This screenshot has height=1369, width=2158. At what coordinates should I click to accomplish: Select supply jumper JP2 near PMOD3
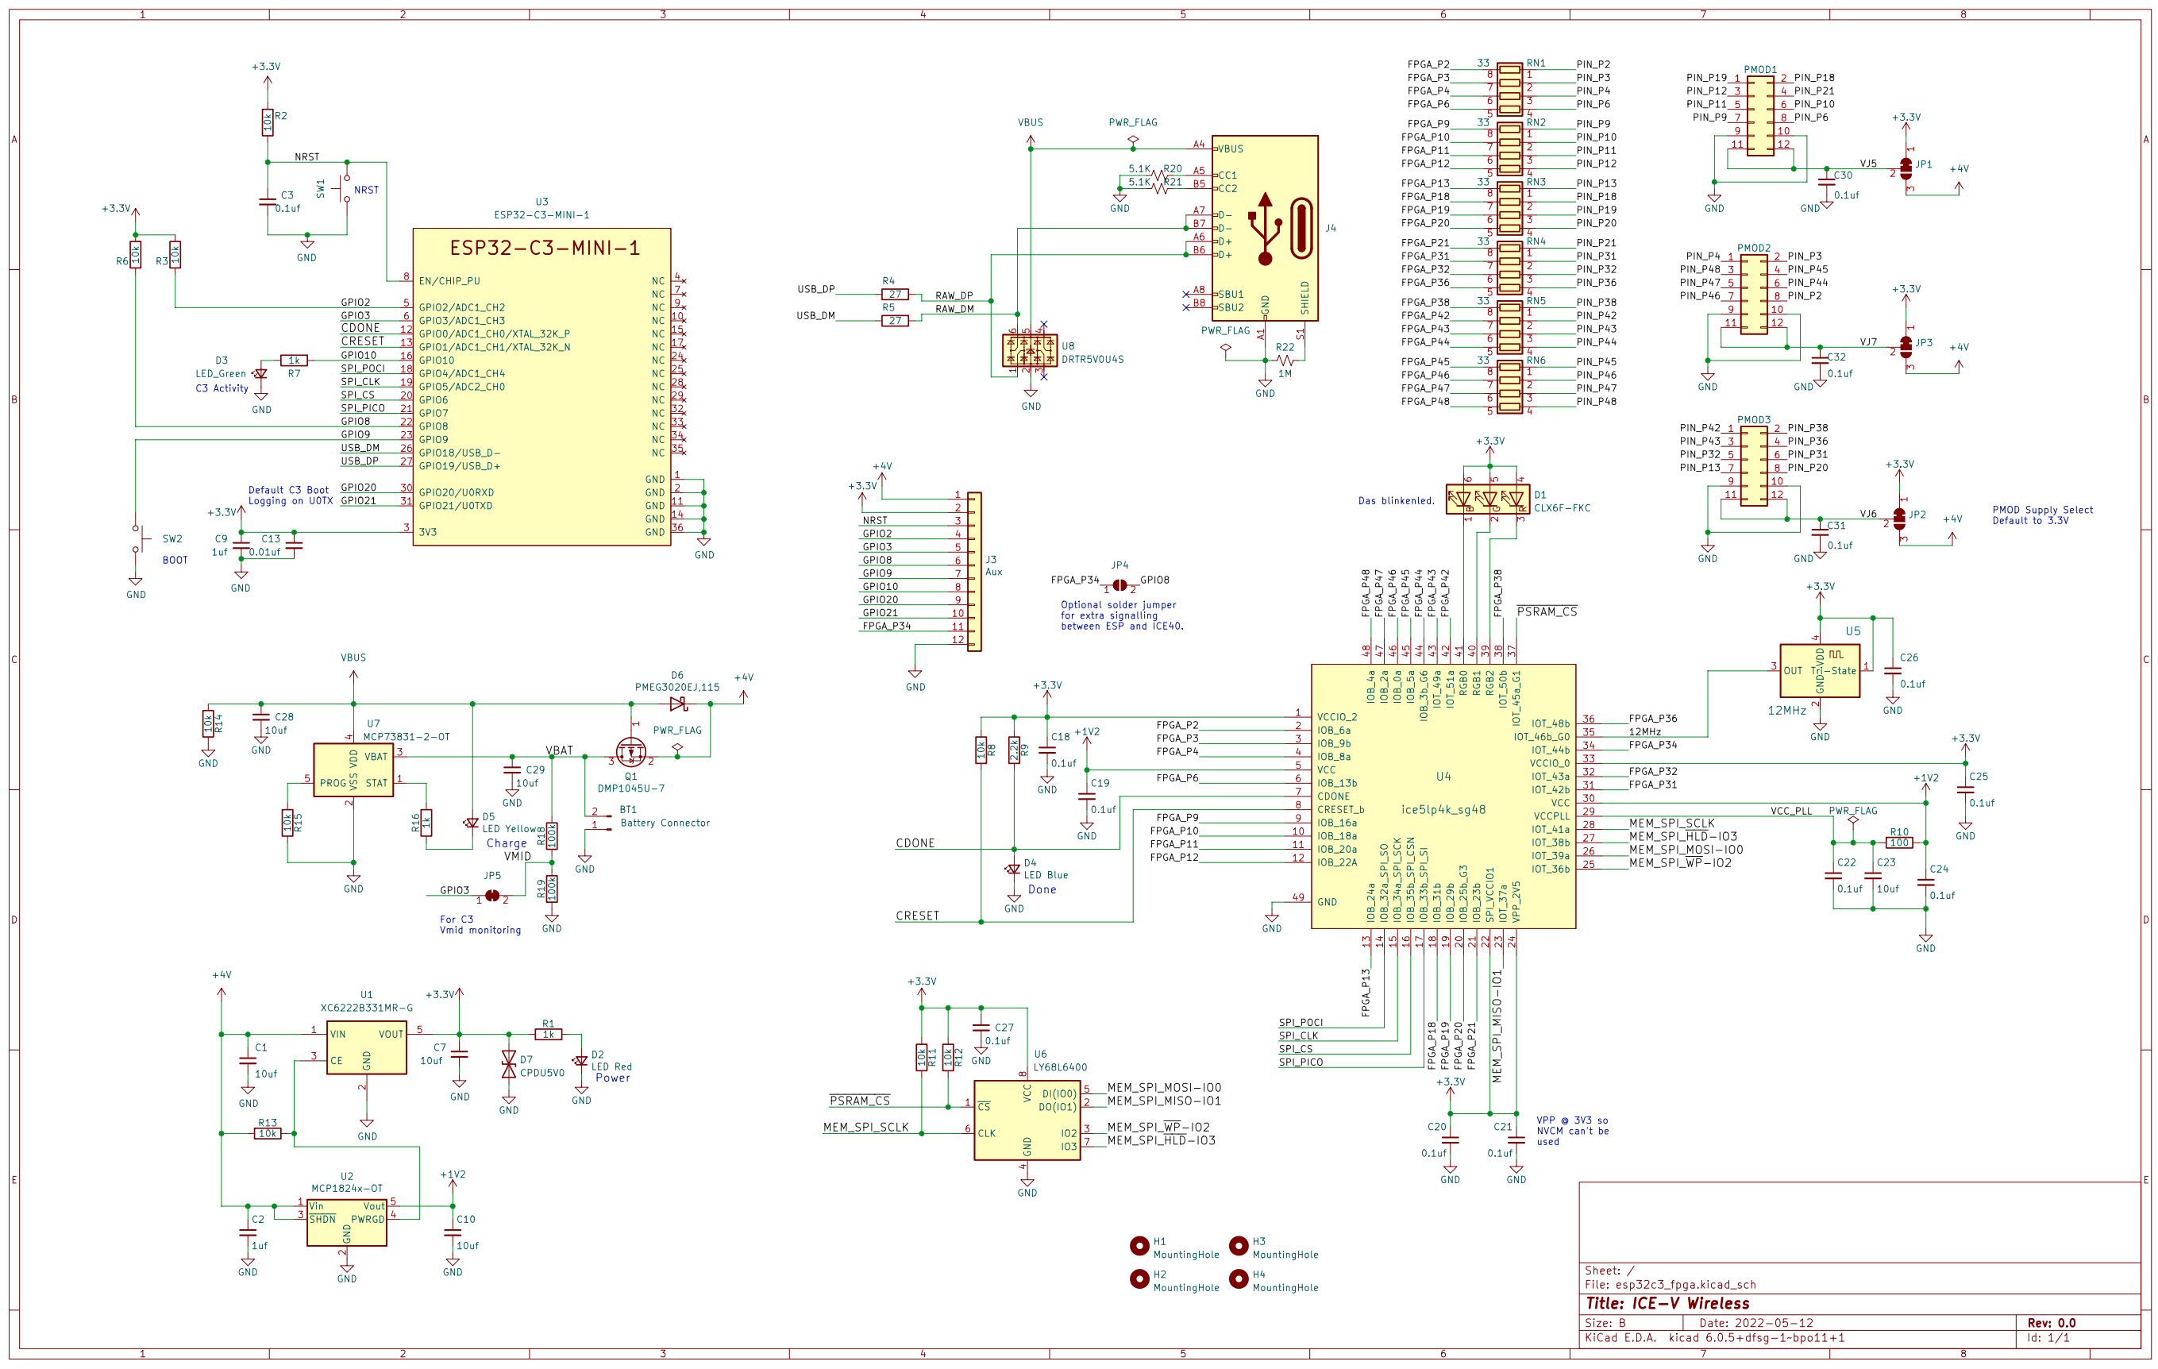pyautogui.click(x=1899, y=519)
